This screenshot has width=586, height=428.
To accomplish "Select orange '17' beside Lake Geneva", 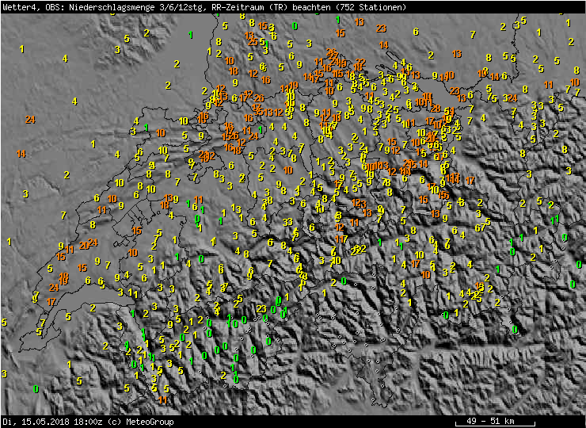I will point(51,301).
